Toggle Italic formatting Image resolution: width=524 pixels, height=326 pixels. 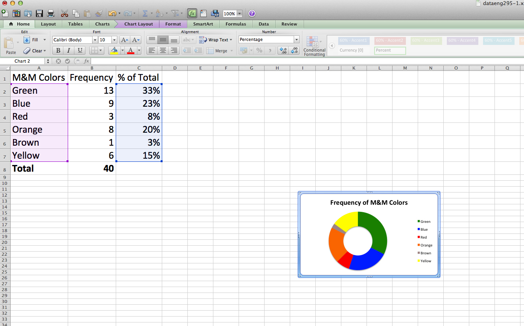pyautogui.click(x=69, y=50)
